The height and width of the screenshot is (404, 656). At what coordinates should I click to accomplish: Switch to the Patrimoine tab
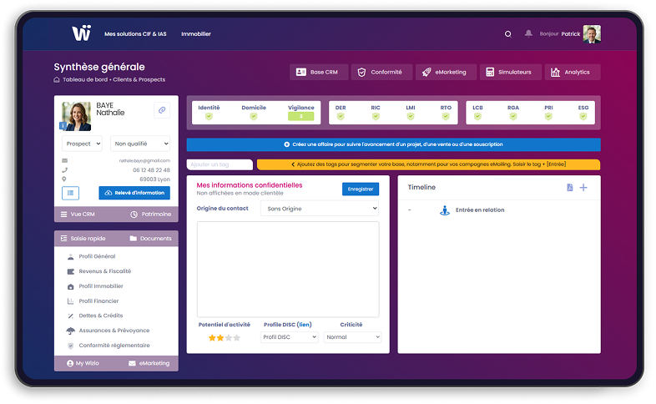150,215
